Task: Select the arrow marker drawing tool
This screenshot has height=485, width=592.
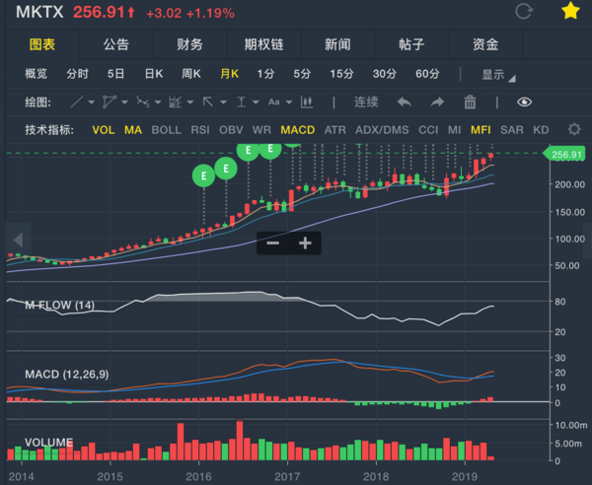Action: [208, 102]
